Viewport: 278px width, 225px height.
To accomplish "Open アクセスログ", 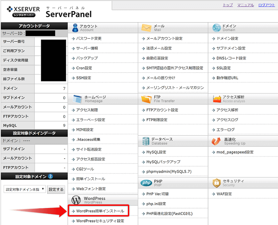I will 227,120.
